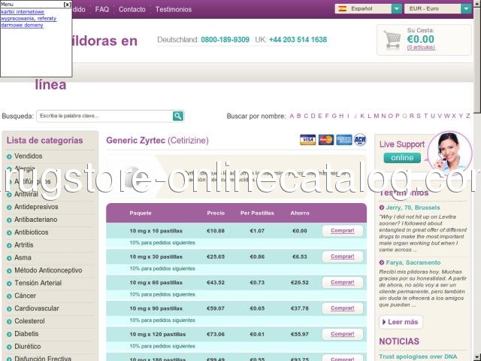The height and width of the screenshot is (361, 481).
Task: Open the Método Anticonceptivo category
Action: 48,271
